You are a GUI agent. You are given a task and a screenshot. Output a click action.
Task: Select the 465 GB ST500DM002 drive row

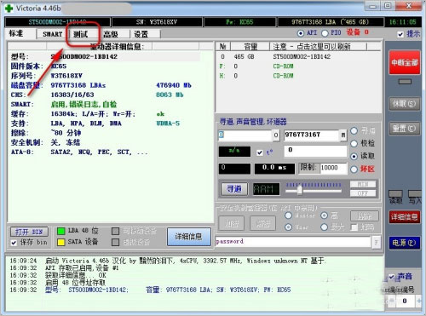pyautogui.click(x=298, y=56)
